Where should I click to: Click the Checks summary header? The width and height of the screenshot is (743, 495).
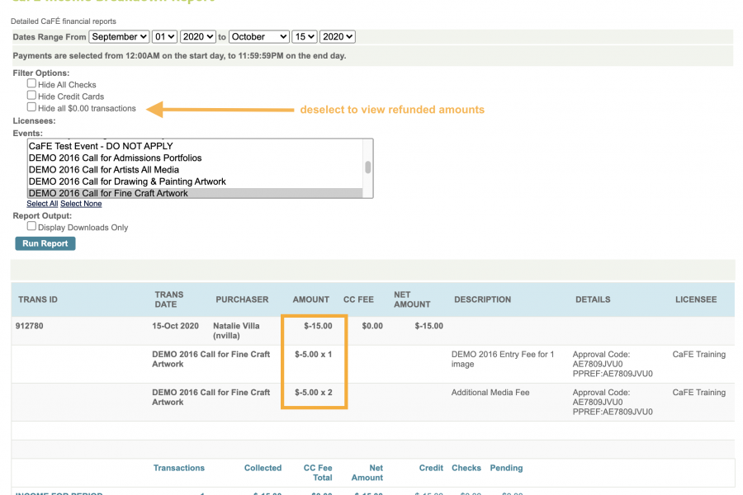466,468
